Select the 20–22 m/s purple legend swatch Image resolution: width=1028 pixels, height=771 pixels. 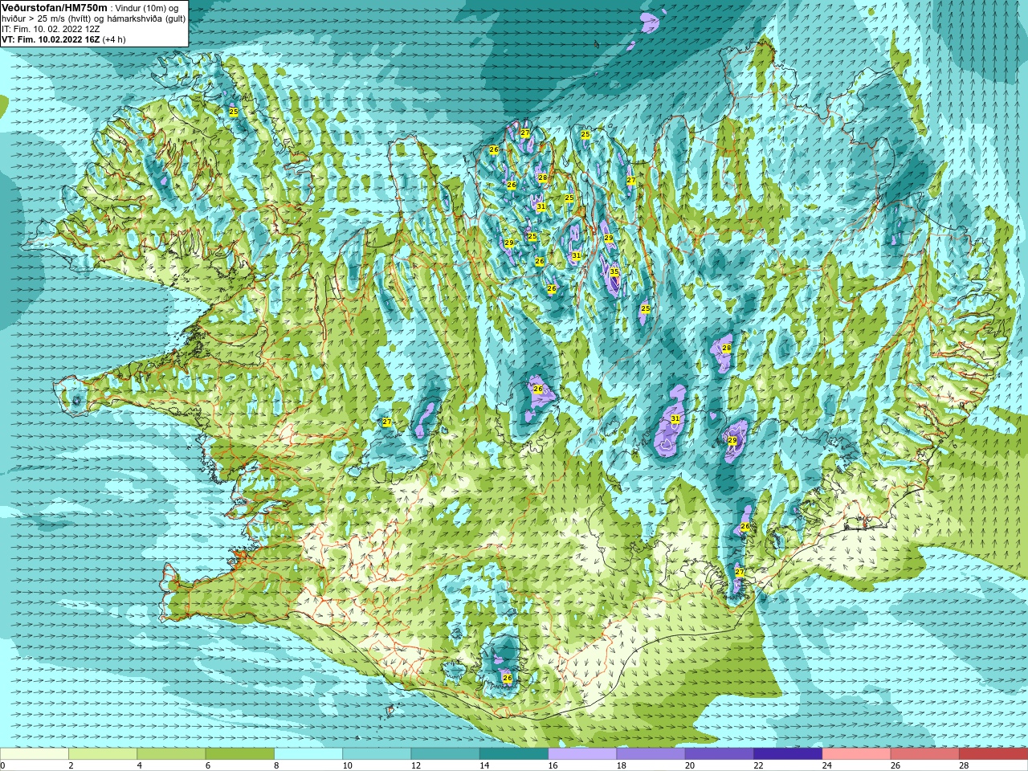[720, 754]
